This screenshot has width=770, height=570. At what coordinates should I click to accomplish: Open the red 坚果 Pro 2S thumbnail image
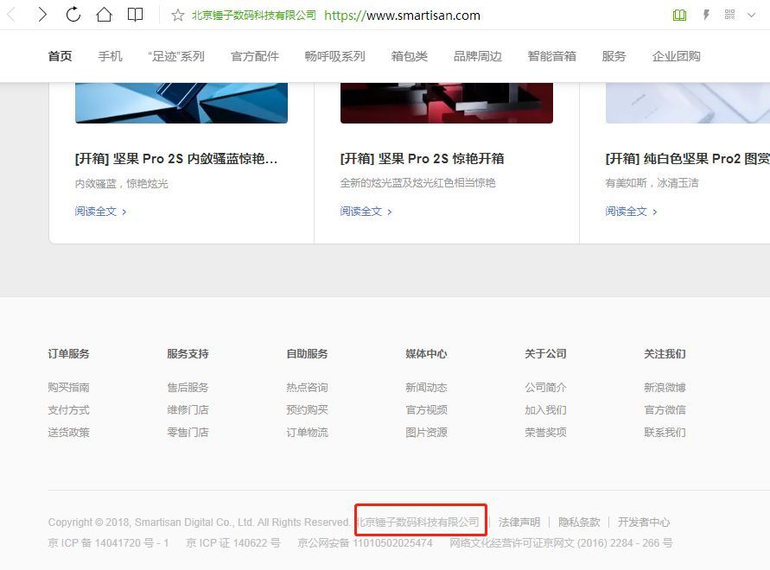click(447, 103)
